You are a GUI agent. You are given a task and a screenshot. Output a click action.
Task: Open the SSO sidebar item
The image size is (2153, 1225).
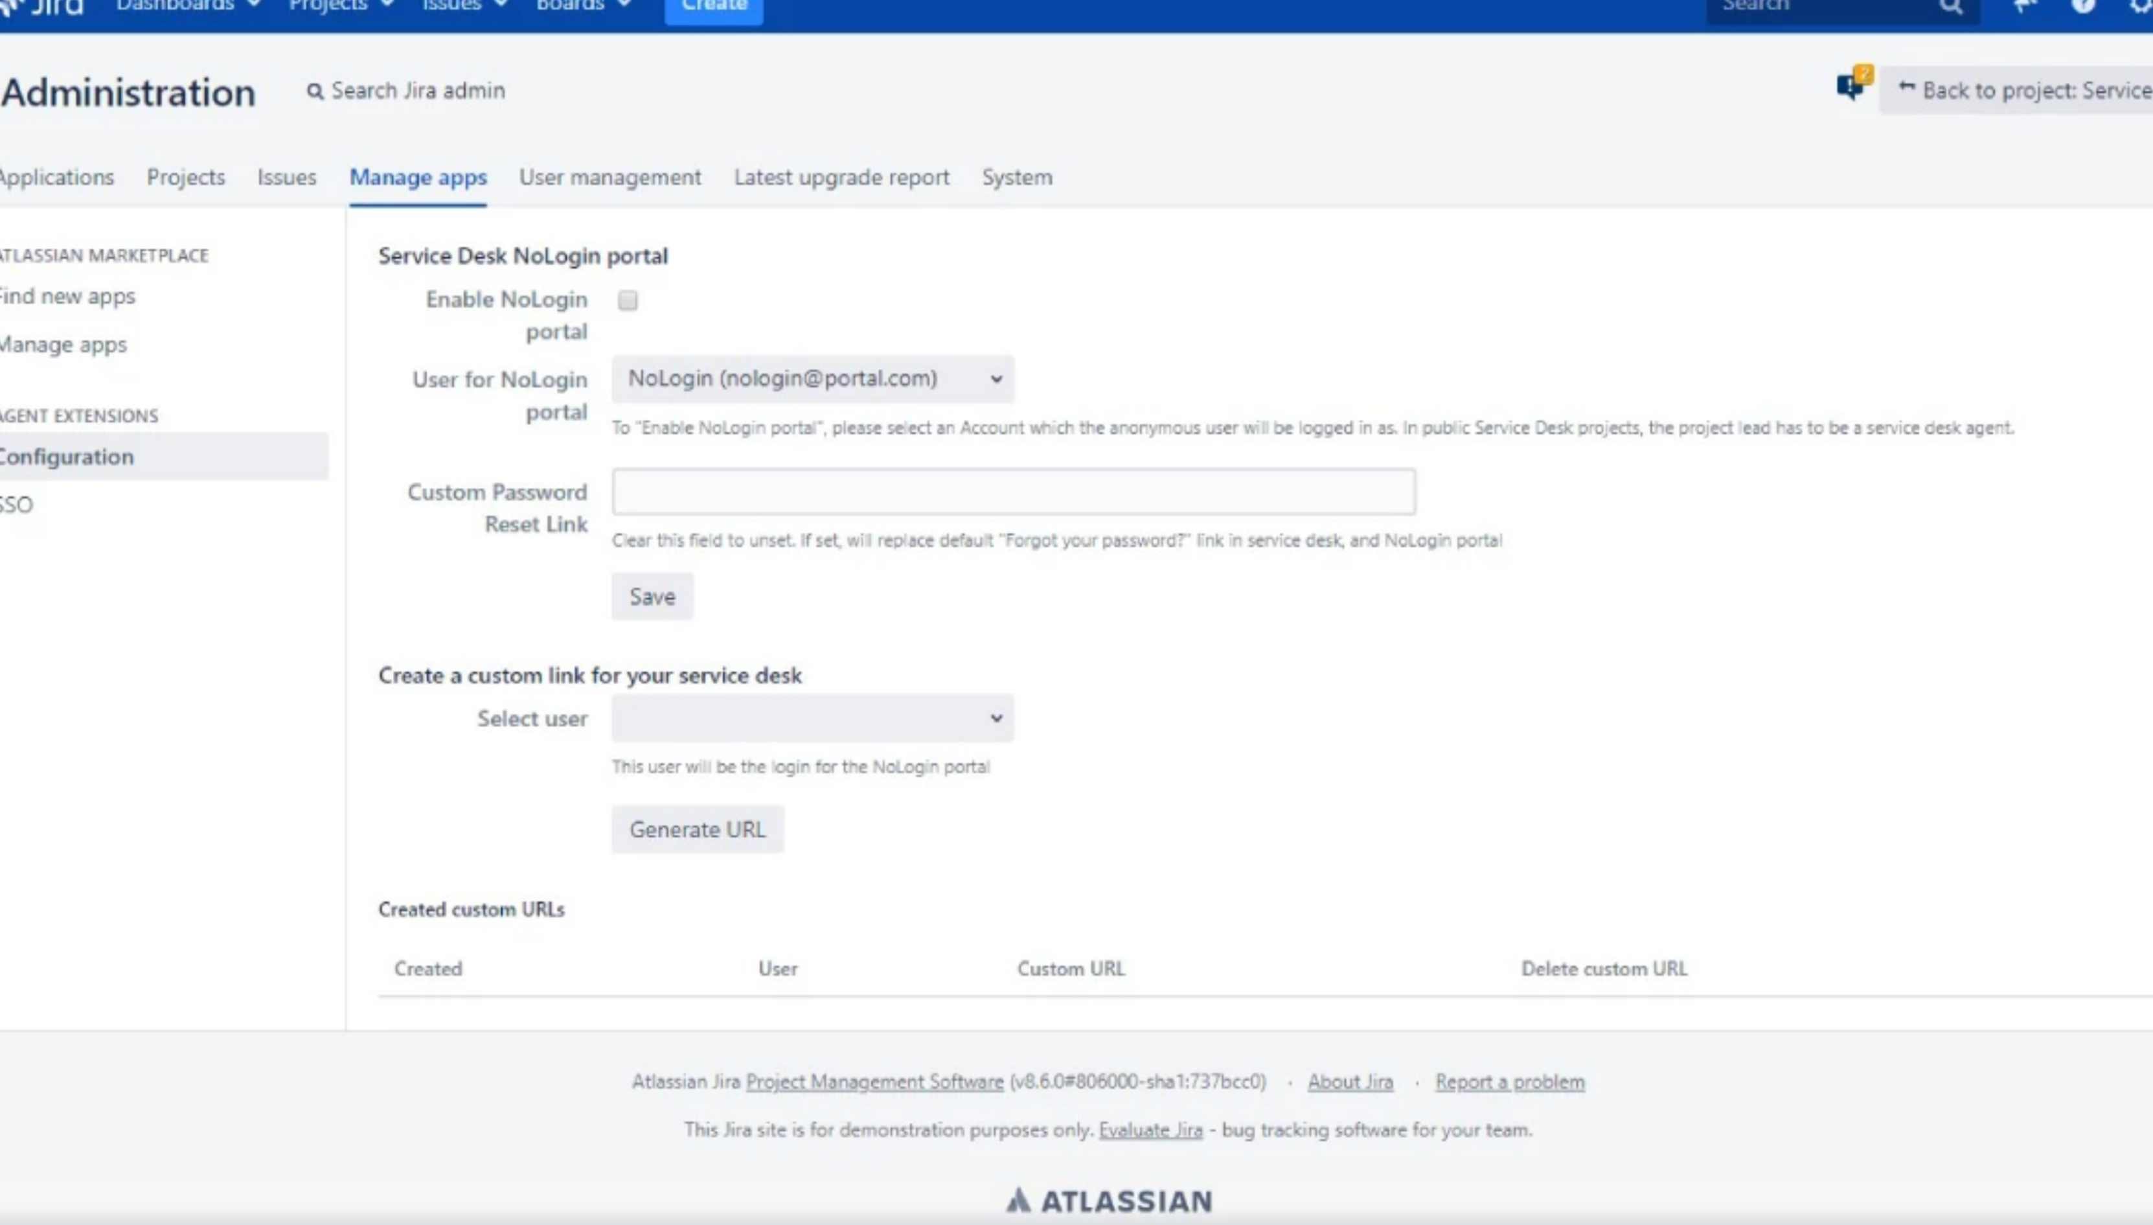tap(17, 505)
